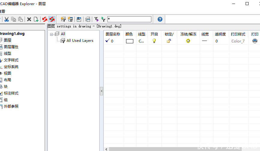Collapse the All layers tree node
The width and height of the screenshot is (260, 151).
pyautogui.click(x=51, y=34)
